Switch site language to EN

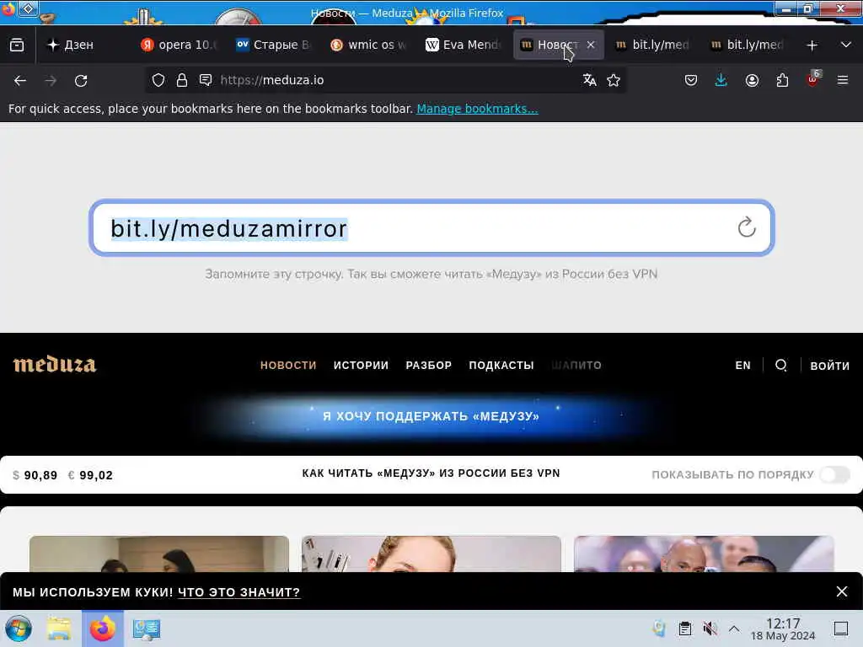[743, 366]
